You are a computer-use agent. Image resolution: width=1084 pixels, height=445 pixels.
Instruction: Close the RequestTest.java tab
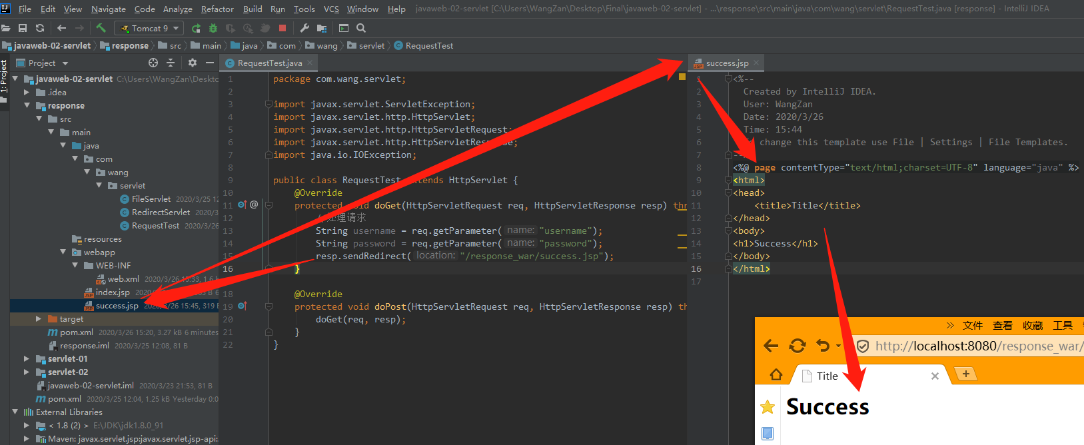(310, 63)
